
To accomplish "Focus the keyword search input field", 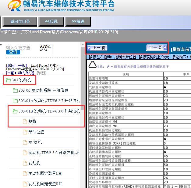I will [18, 48].
